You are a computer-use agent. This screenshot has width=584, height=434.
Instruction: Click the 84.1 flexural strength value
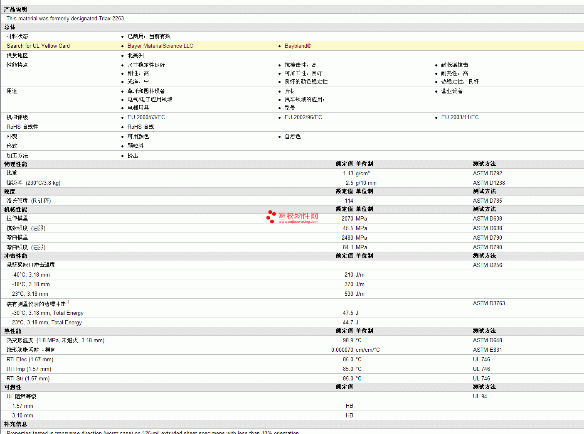(348, 247)
